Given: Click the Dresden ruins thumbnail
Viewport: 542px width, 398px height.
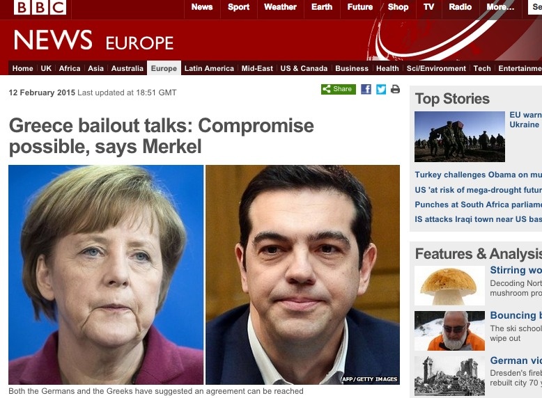Looking at the screenshot, I should (x=449, y=376).
